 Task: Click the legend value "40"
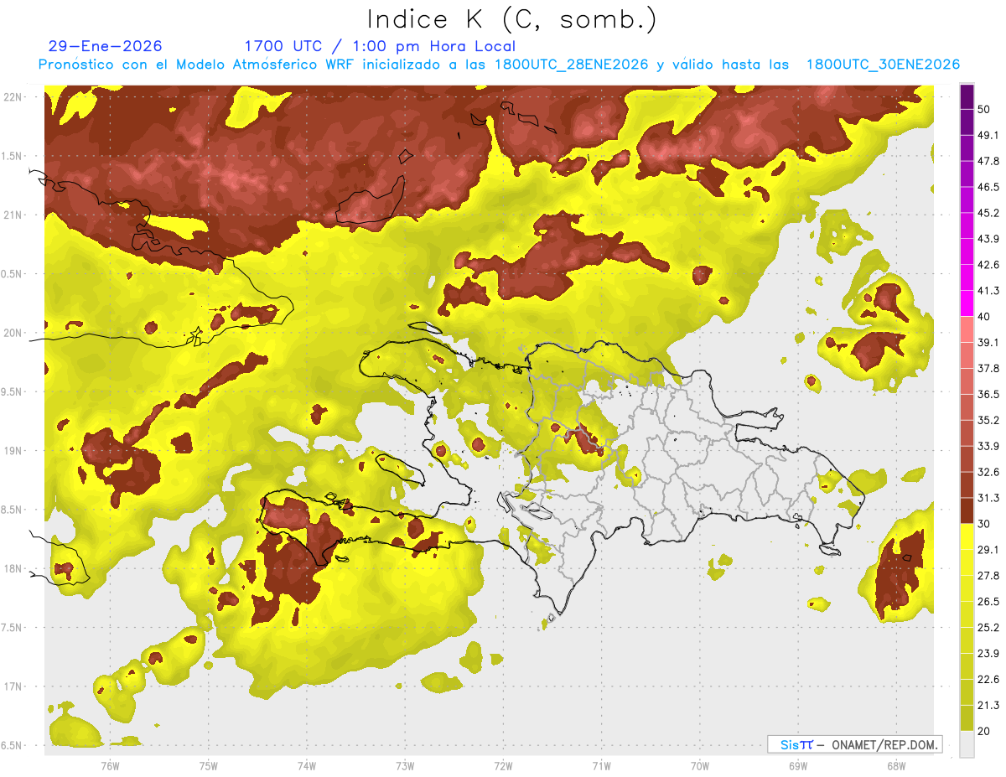(984, 317)
